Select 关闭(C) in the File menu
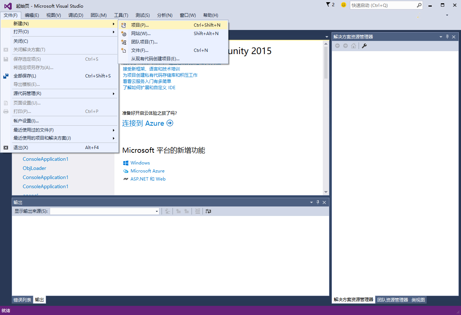The image size is (461, 315). [x=60, y=41]
